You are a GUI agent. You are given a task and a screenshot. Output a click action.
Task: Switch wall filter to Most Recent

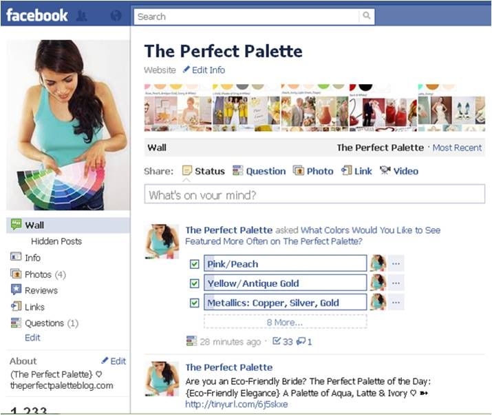[x=457, y=148]
